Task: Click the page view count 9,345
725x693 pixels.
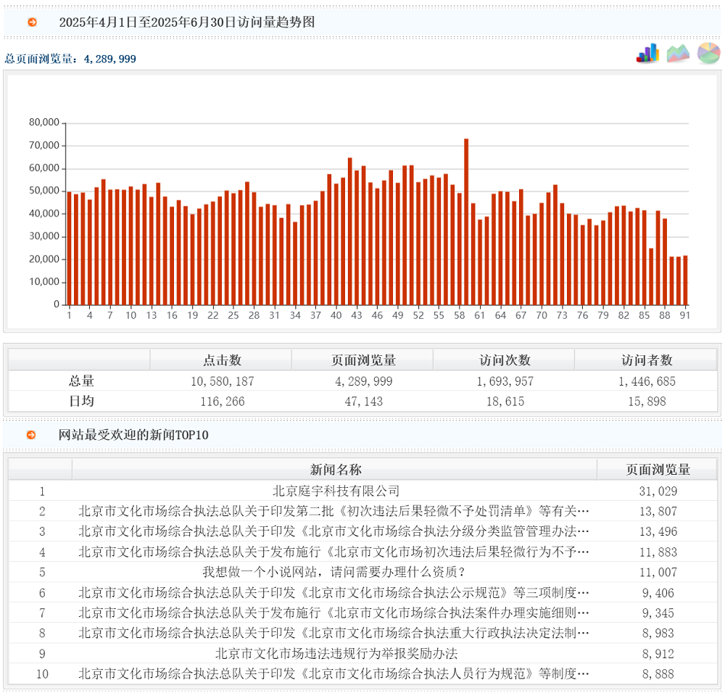Action: (658, 613)
